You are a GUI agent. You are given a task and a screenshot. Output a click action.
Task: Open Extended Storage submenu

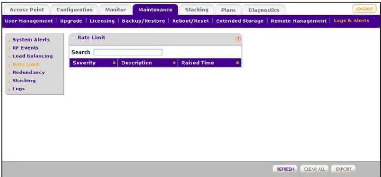coord(240,21)
